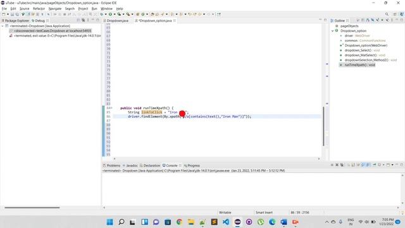The image size is (405, 228).
Task: Click the External Tools toolbar icon
Action: tap(128, 14)
